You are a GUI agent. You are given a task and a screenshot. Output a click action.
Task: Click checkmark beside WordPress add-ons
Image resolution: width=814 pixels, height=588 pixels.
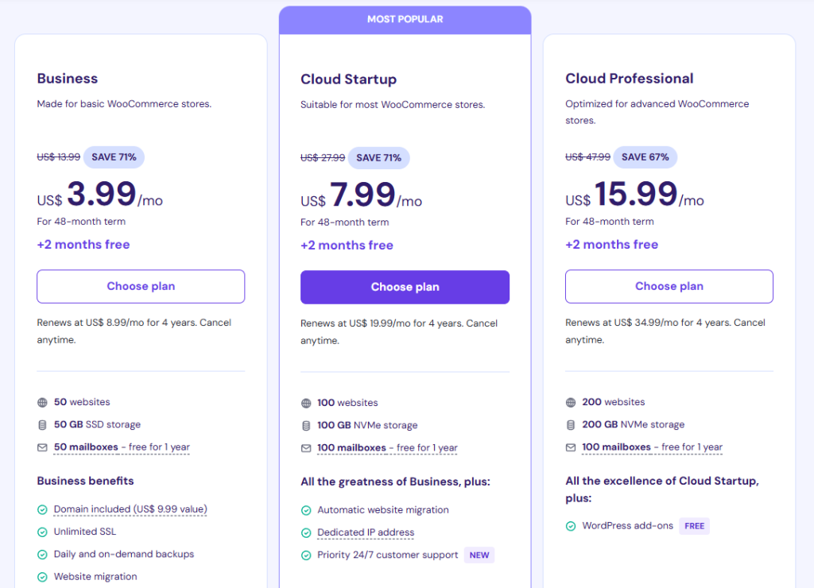[571, 526]
